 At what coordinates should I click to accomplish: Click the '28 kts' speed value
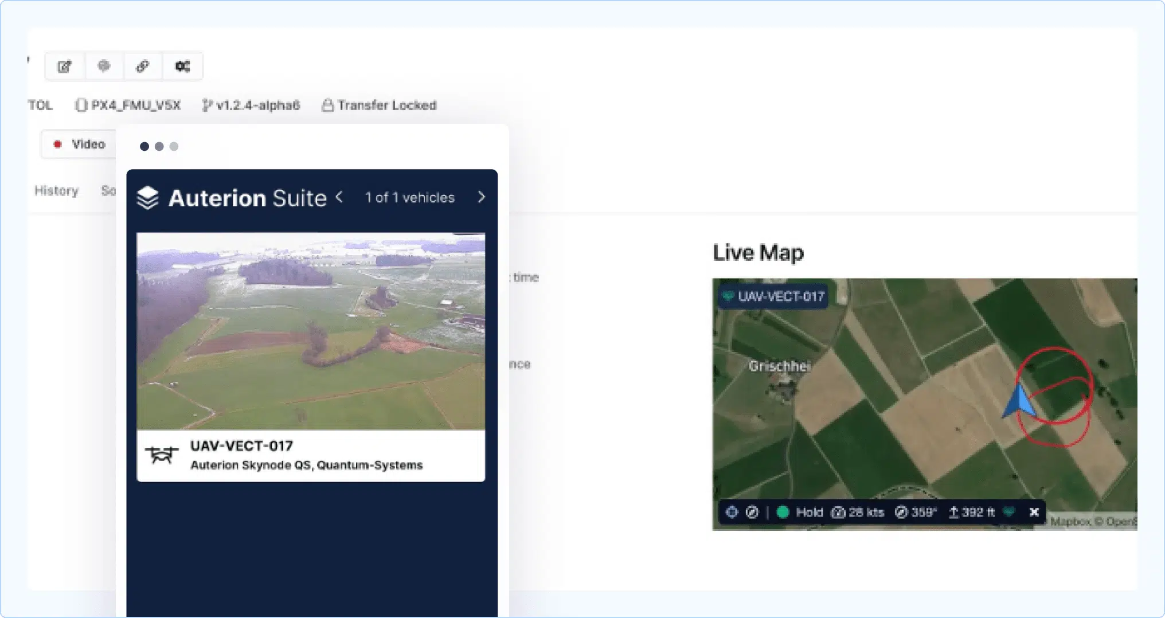click(866, 513)
